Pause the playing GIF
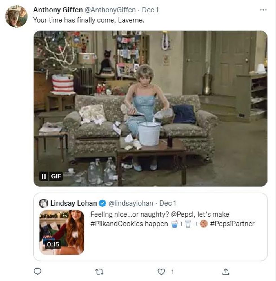 click(43, 177)
